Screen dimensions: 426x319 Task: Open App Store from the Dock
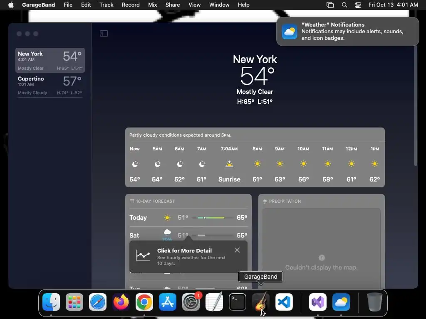168,302
